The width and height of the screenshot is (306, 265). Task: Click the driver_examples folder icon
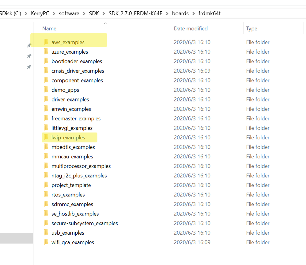pyautogui.click(x=46, y=99)
